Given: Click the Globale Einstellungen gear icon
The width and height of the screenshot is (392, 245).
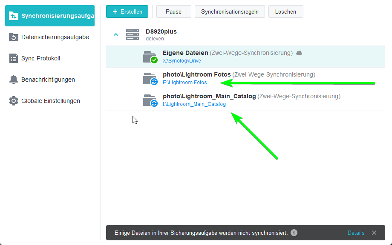Looking at the screenshot, I should [x=14, y=101].
